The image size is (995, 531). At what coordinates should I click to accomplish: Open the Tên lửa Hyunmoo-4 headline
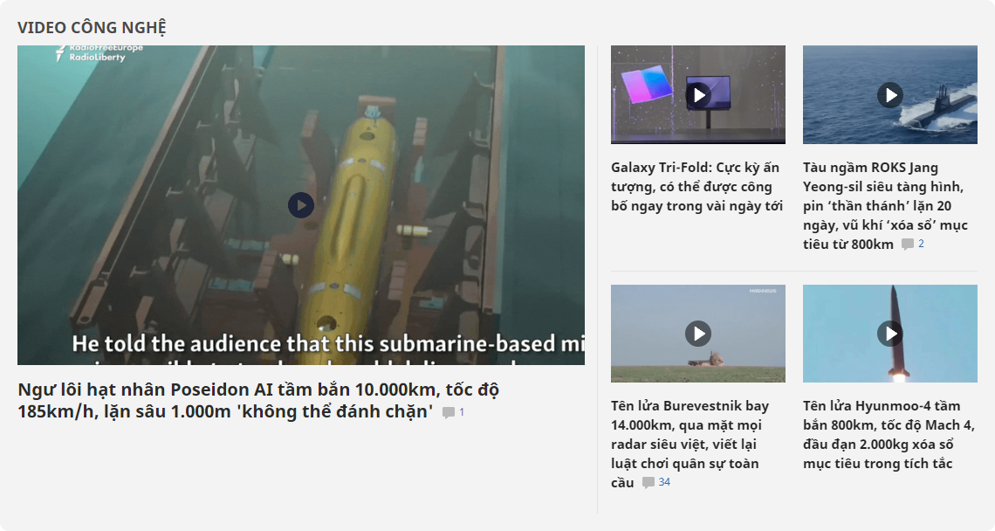[x=882, y=434]
